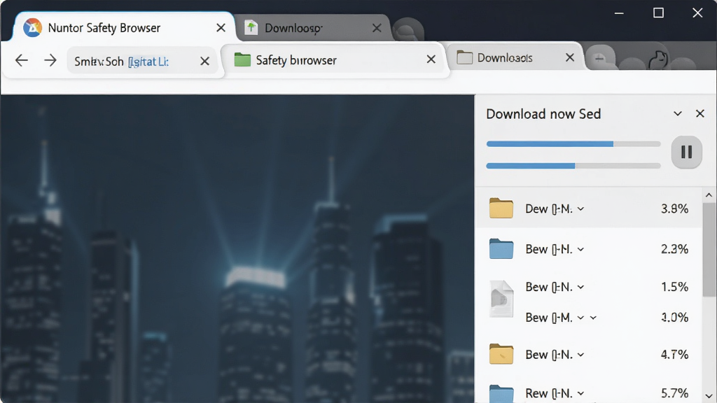Clear the Smlav Soh address field with its X
This screenshot has width=717, height=403.
pyautogui.click(x=205, y=61)
